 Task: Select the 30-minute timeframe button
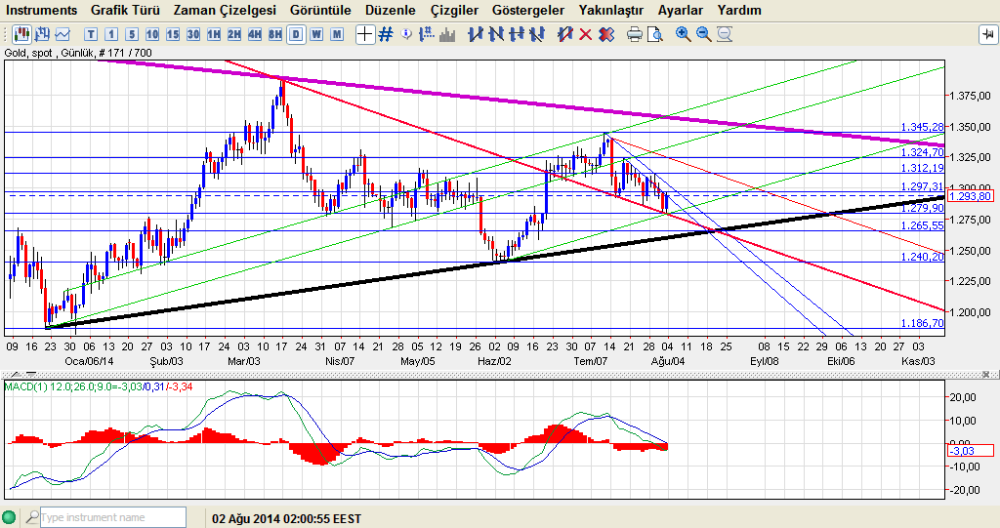(x=193, y=34)
